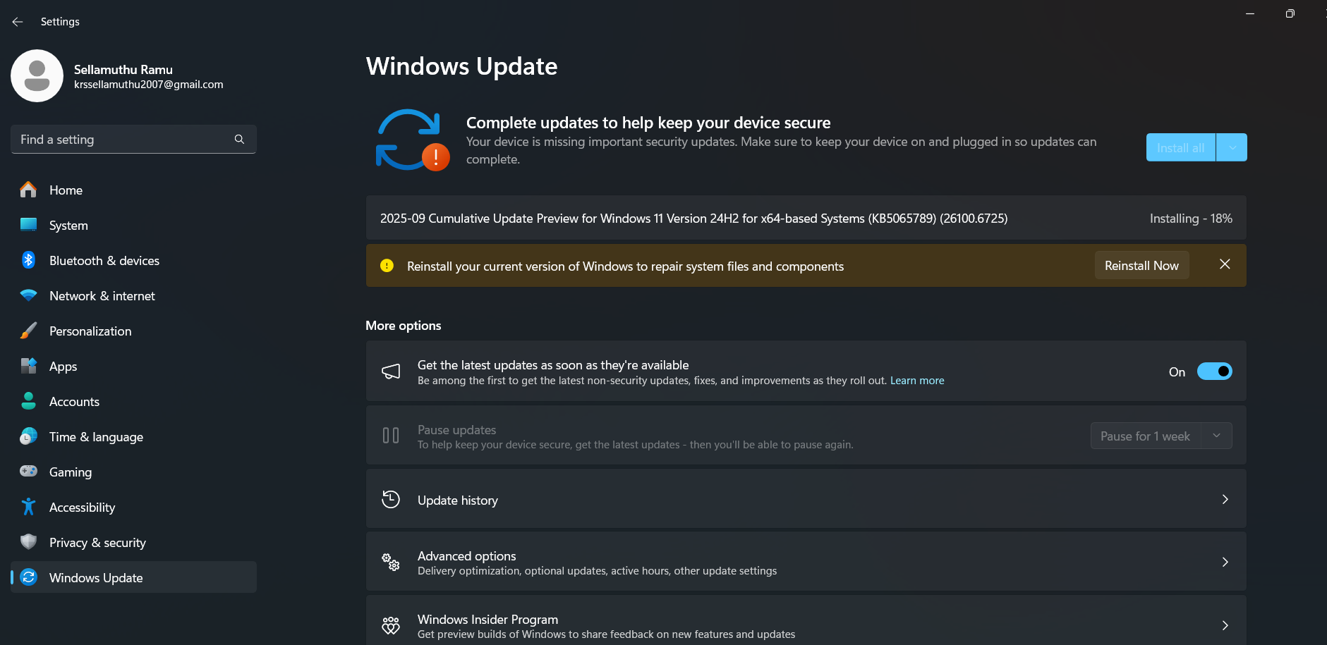Image resolution: width=1327 pixels, height=645 pixels.
Task: Click the Personalization paintbrush icon
Action: tap(28, 331)
